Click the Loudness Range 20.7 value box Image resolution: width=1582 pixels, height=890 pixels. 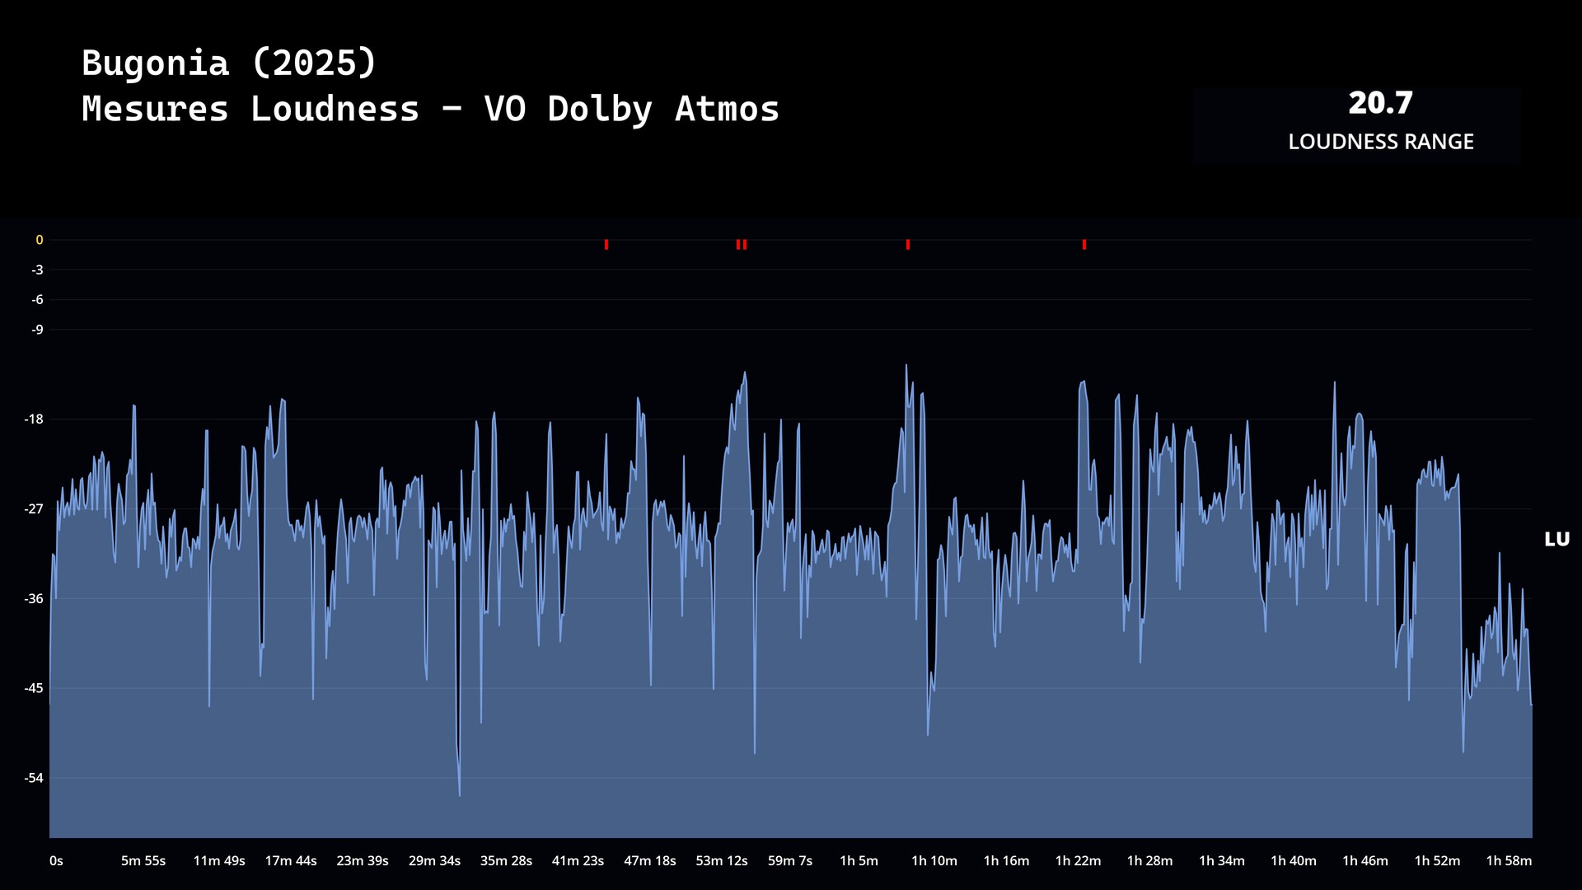pos(1380,104)
